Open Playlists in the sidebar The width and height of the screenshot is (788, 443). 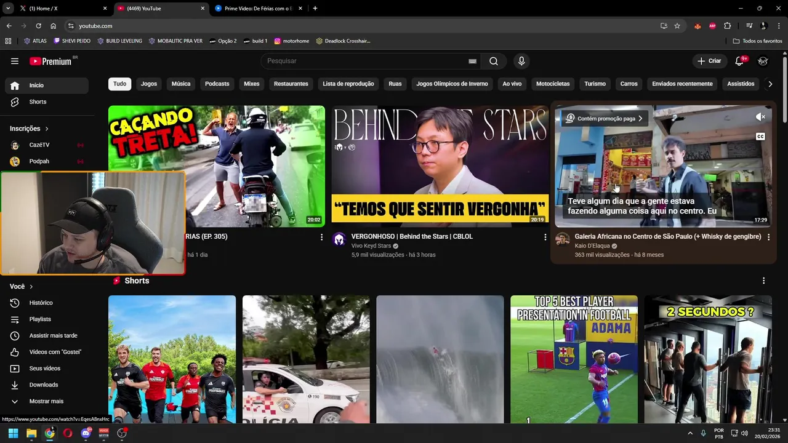pyautogui.click(x=47, y=319)
